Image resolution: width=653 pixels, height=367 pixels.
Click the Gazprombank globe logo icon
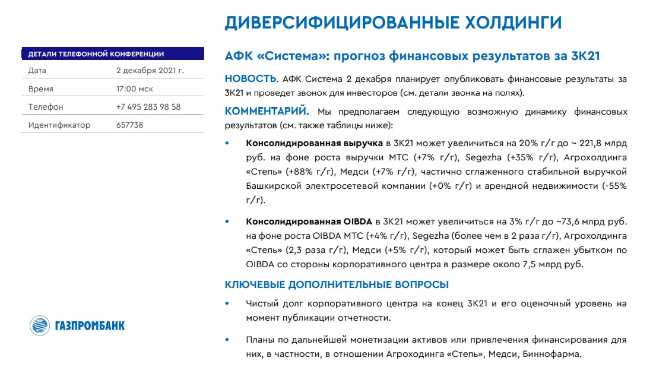[x=40, y=325]
